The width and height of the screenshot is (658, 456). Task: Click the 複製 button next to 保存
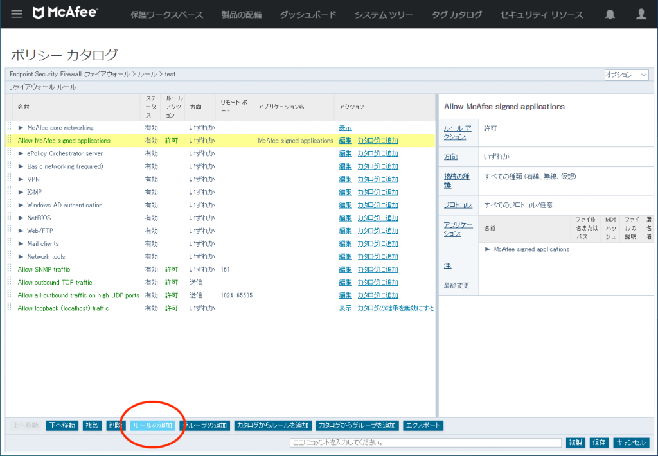pyautogui.click(x=575, y=443)
